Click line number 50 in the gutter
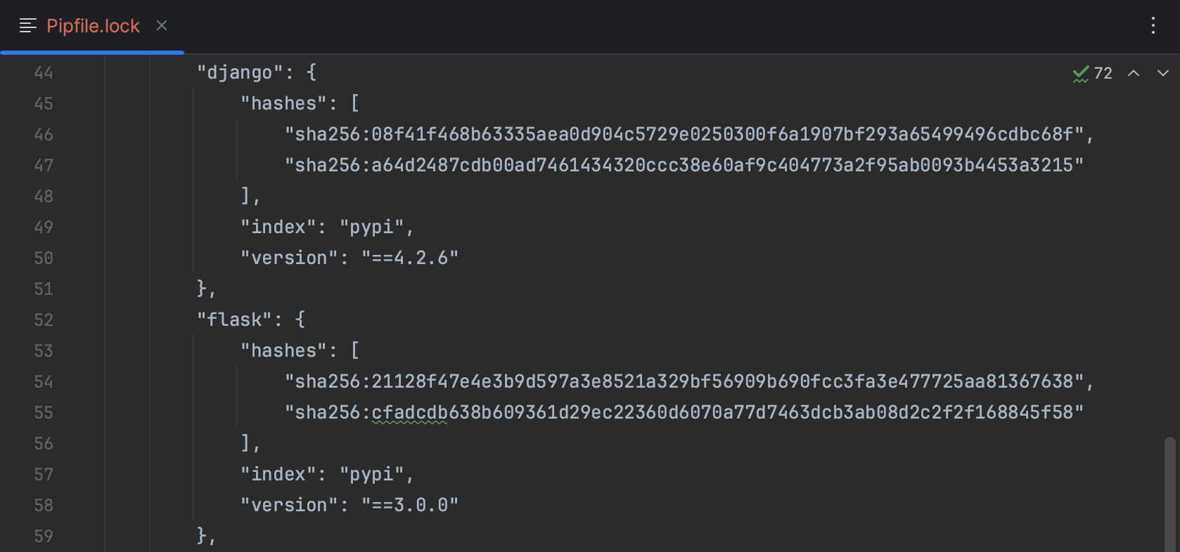 click(43, 258)
